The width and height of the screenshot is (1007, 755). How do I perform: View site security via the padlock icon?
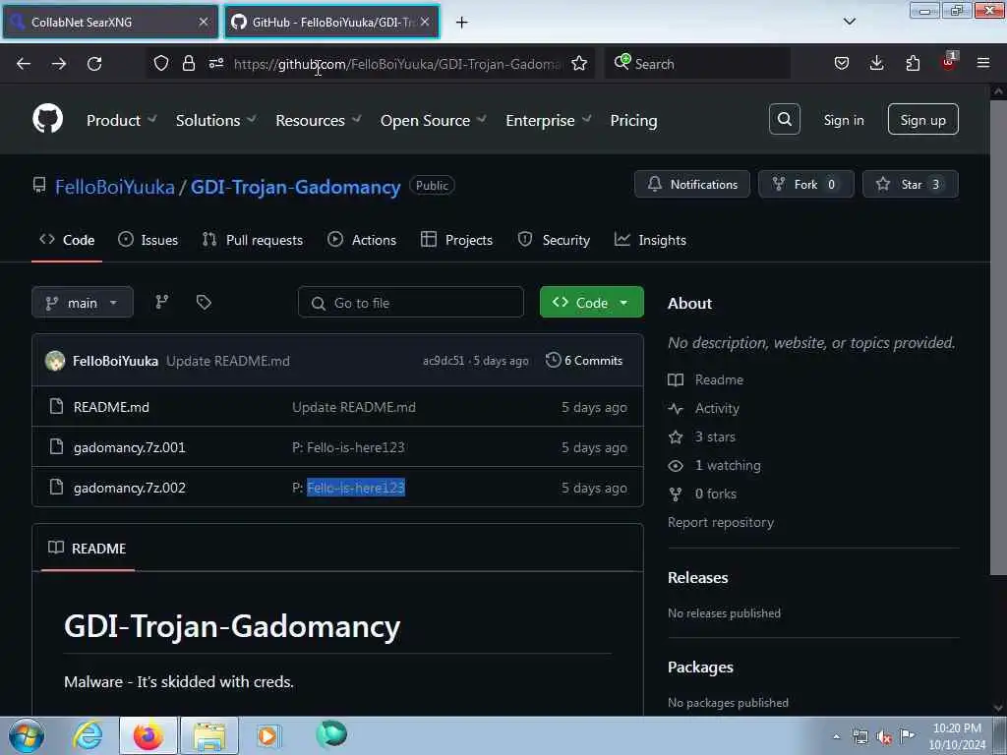pyautogui.click(x=188, y=64)
